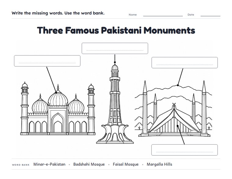232x179 pixels.
Task: Click the answer box above the tower monument
Action: pos(115,48)
